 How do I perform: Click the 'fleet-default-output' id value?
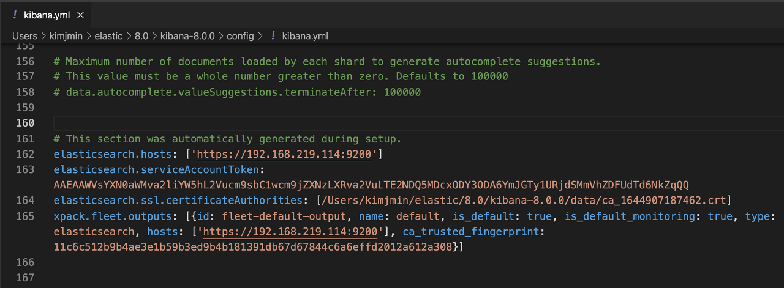point(285,216)
